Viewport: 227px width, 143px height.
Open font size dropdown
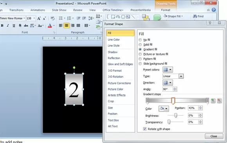(34, 18)
